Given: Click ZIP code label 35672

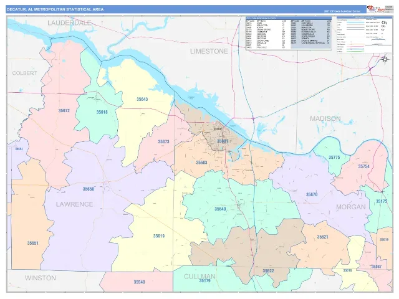Looking at the screenshot, I should coord(64,111).
